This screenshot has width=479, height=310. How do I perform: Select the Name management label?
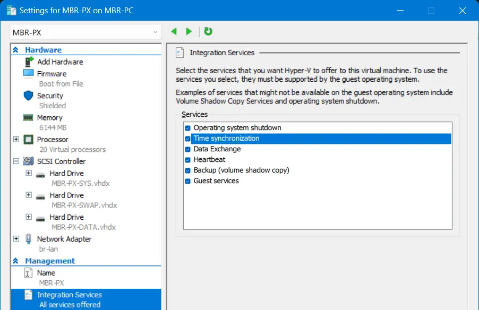tap(46, 273)
